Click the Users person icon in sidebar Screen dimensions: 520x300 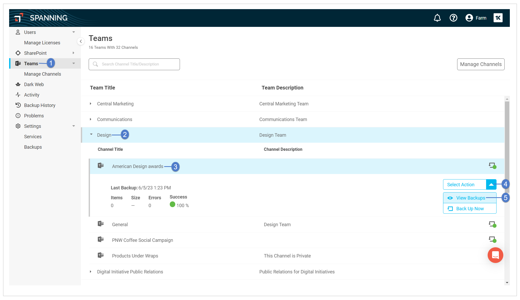click(x=18, y=32)
